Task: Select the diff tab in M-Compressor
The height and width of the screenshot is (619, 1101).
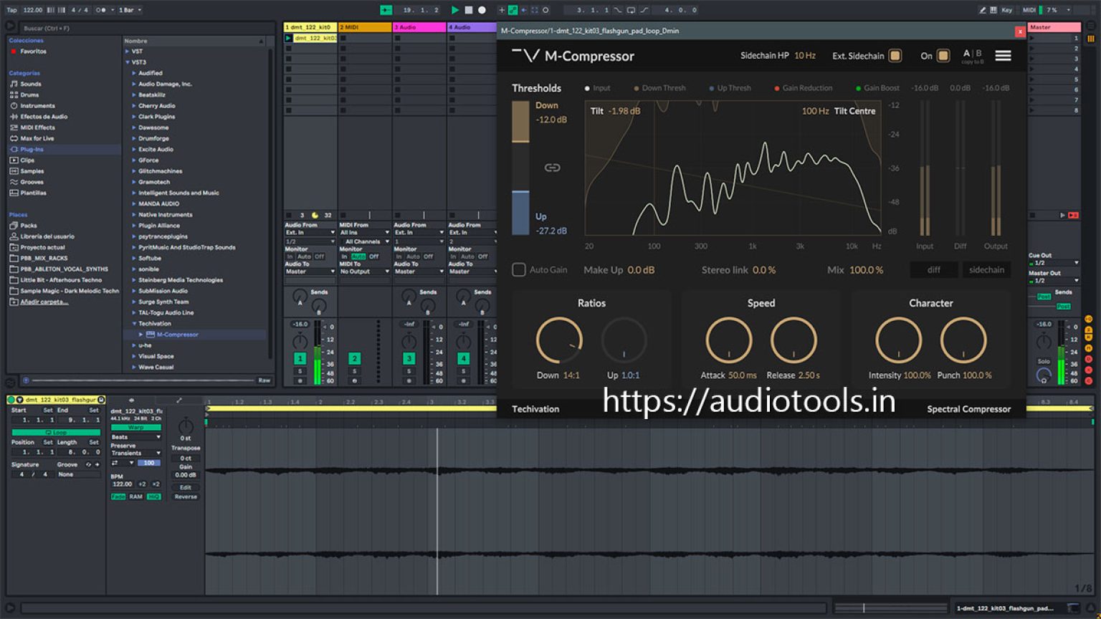Action: tap(933, 269)
